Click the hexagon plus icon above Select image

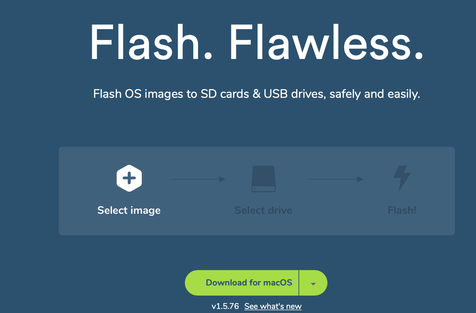click(x=129, y=178)
